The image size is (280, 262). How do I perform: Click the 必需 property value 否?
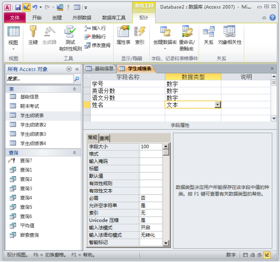[151, 198]
